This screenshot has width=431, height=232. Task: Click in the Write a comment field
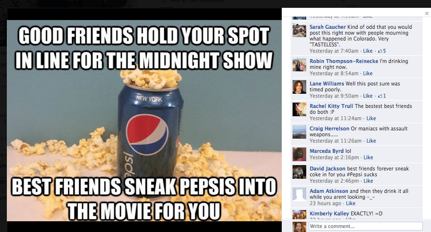[x=365, y=226]
